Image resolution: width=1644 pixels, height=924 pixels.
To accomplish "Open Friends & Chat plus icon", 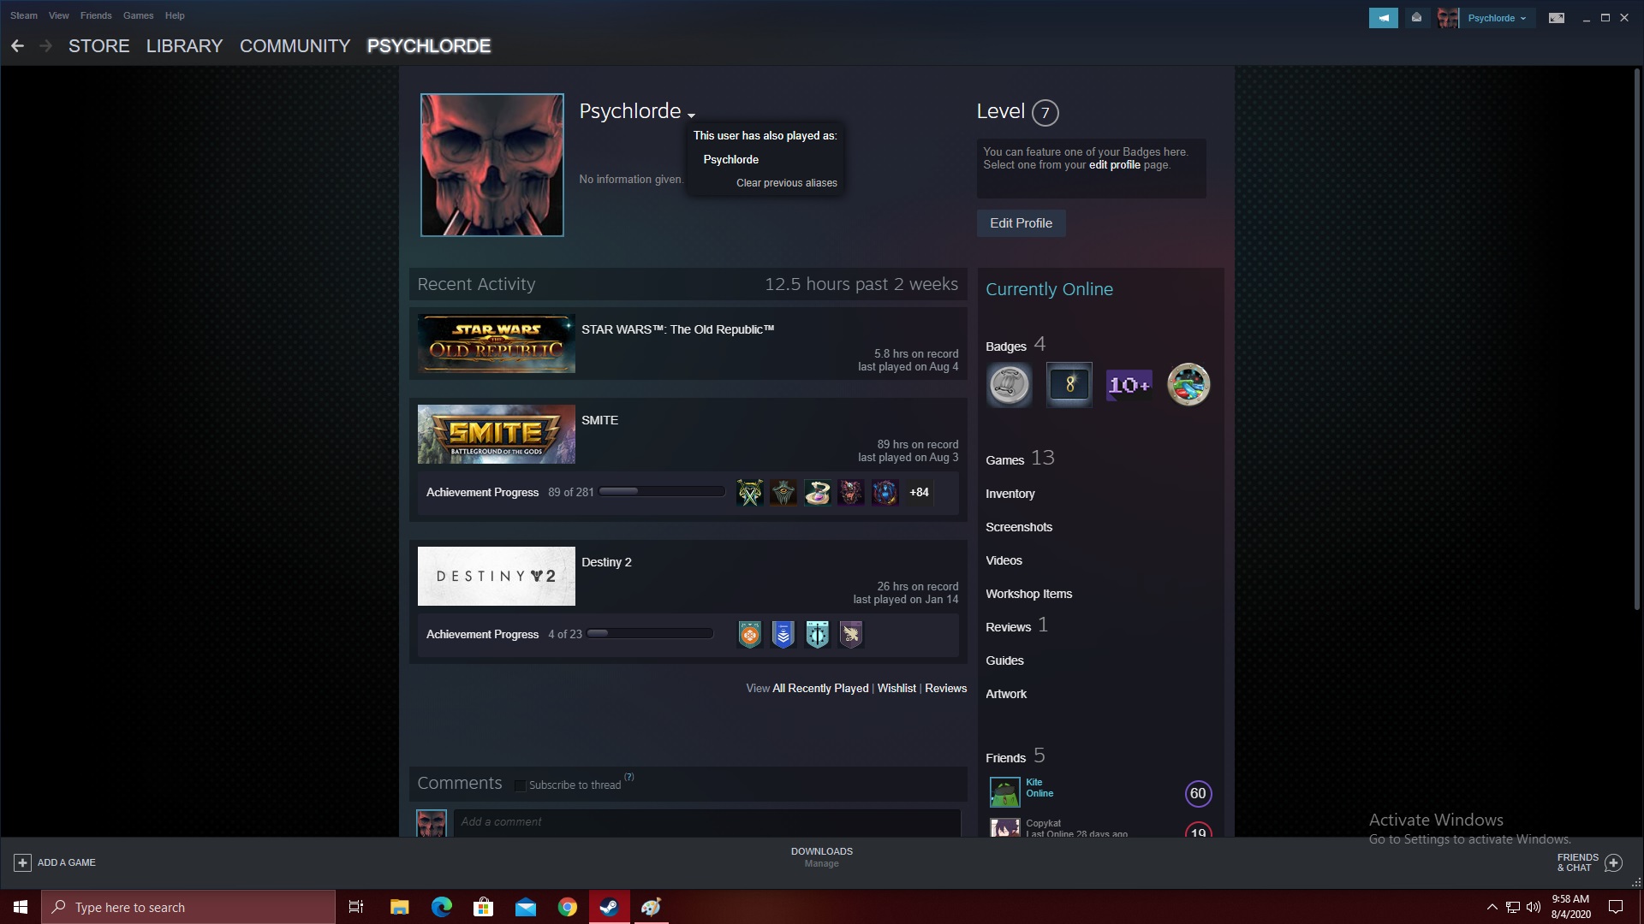I will point(1613,862).
